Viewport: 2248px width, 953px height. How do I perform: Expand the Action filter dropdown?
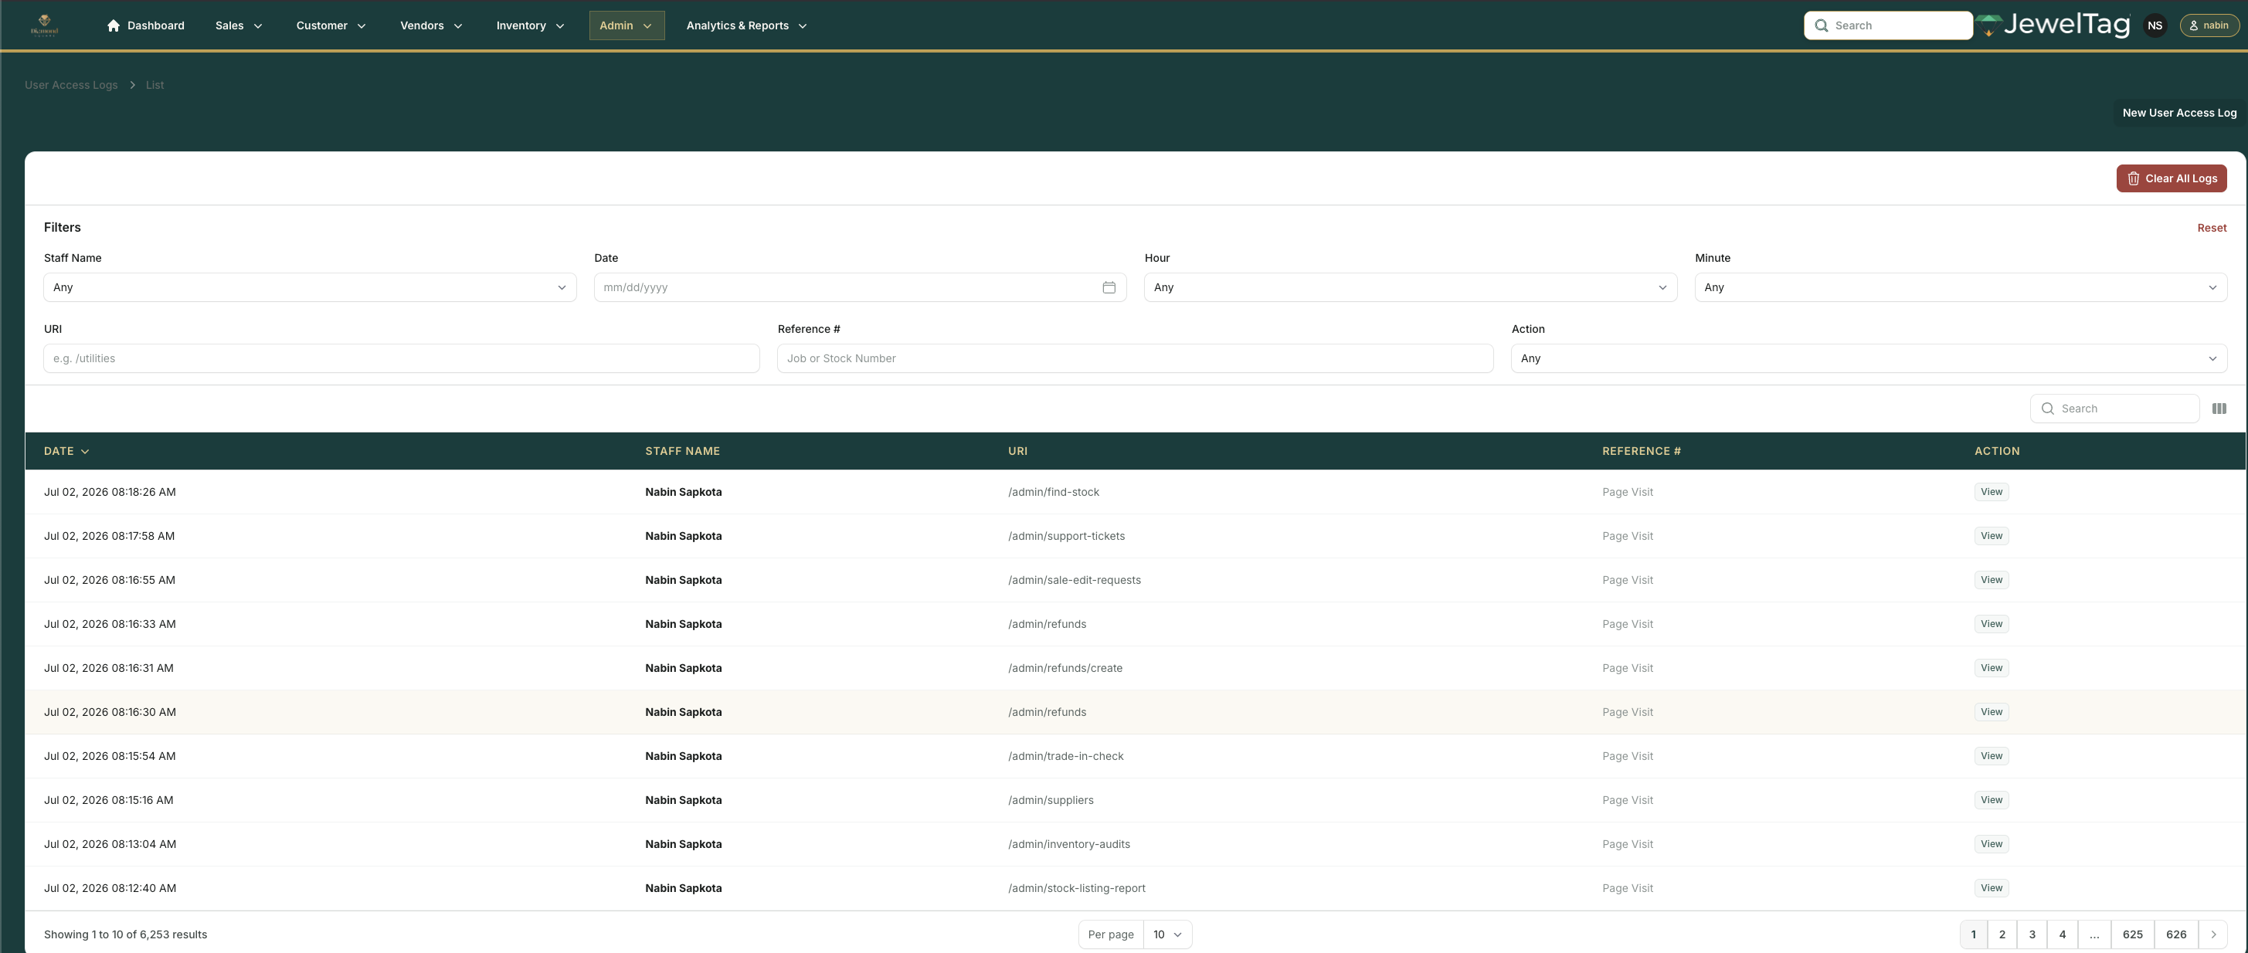point(1869,358)
